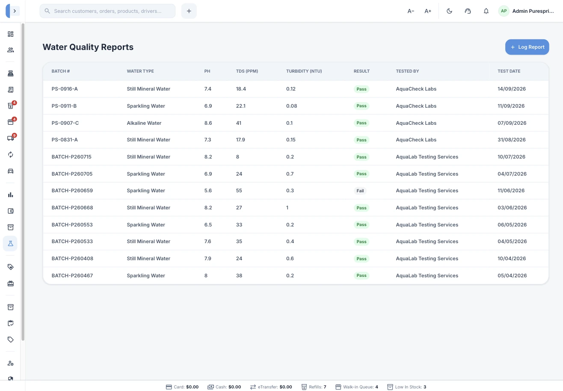
Task: Click the eTransfer total in status bar
Action: (x=271, y=387)
